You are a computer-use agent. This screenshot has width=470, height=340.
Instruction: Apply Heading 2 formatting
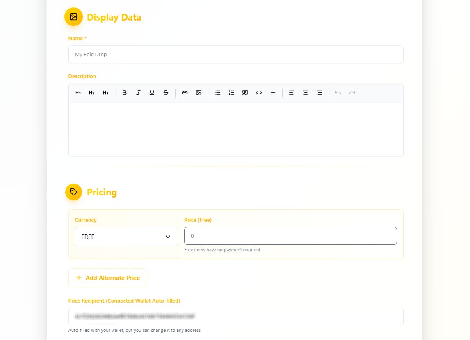click(91, 93)
